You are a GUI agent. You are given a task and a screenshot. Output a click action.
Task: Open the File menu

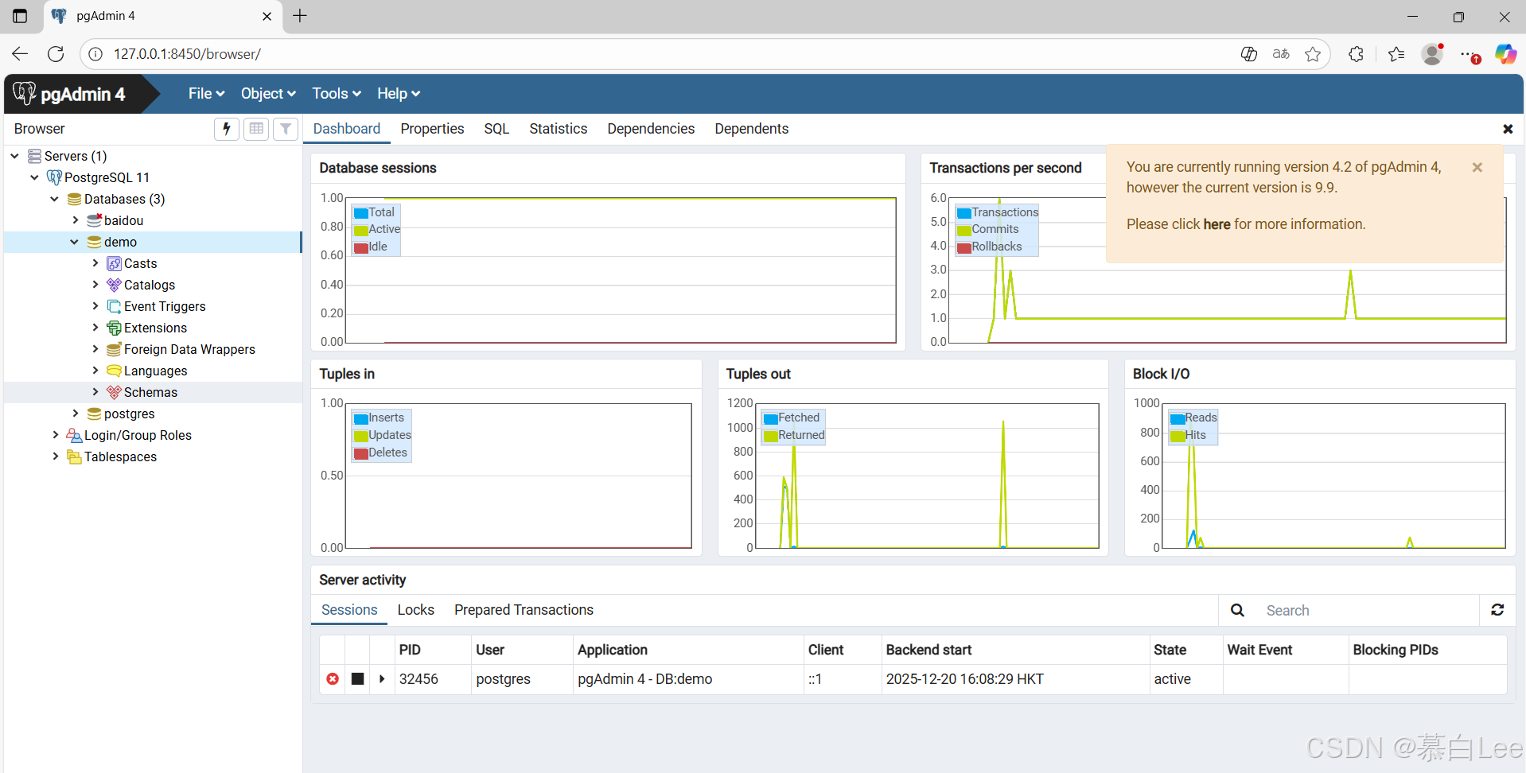(x=206, y=93)
